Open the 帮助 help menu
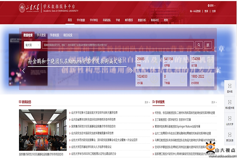 [x=166, y=20]
